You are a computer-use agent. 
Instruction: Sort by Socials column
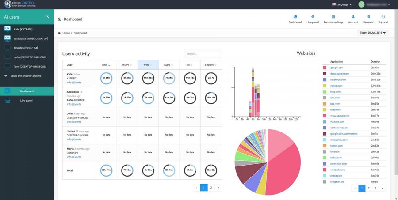(211, 65)
